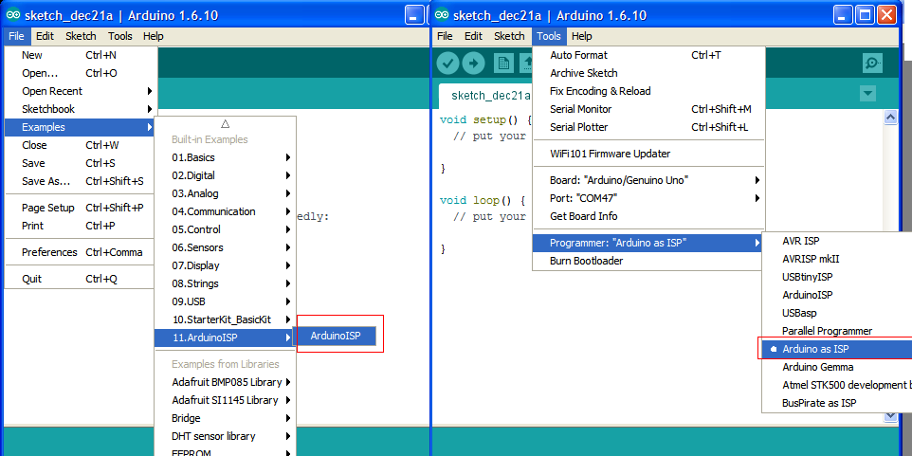912x456 pixels.
Task: Click New in File menu
Action: coord(81,55)
